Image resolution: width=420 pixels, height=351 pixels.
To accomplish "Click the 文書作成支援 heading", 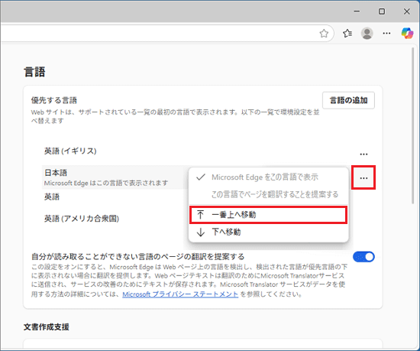I will click(x=47, y=327).
